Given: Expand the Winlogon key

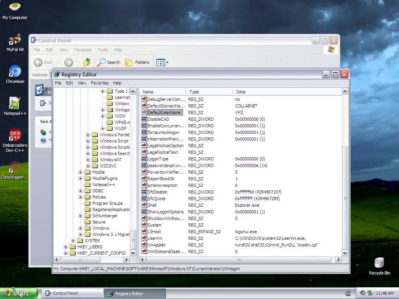Looking at the screenshot, I should click(x=102, y=110).
